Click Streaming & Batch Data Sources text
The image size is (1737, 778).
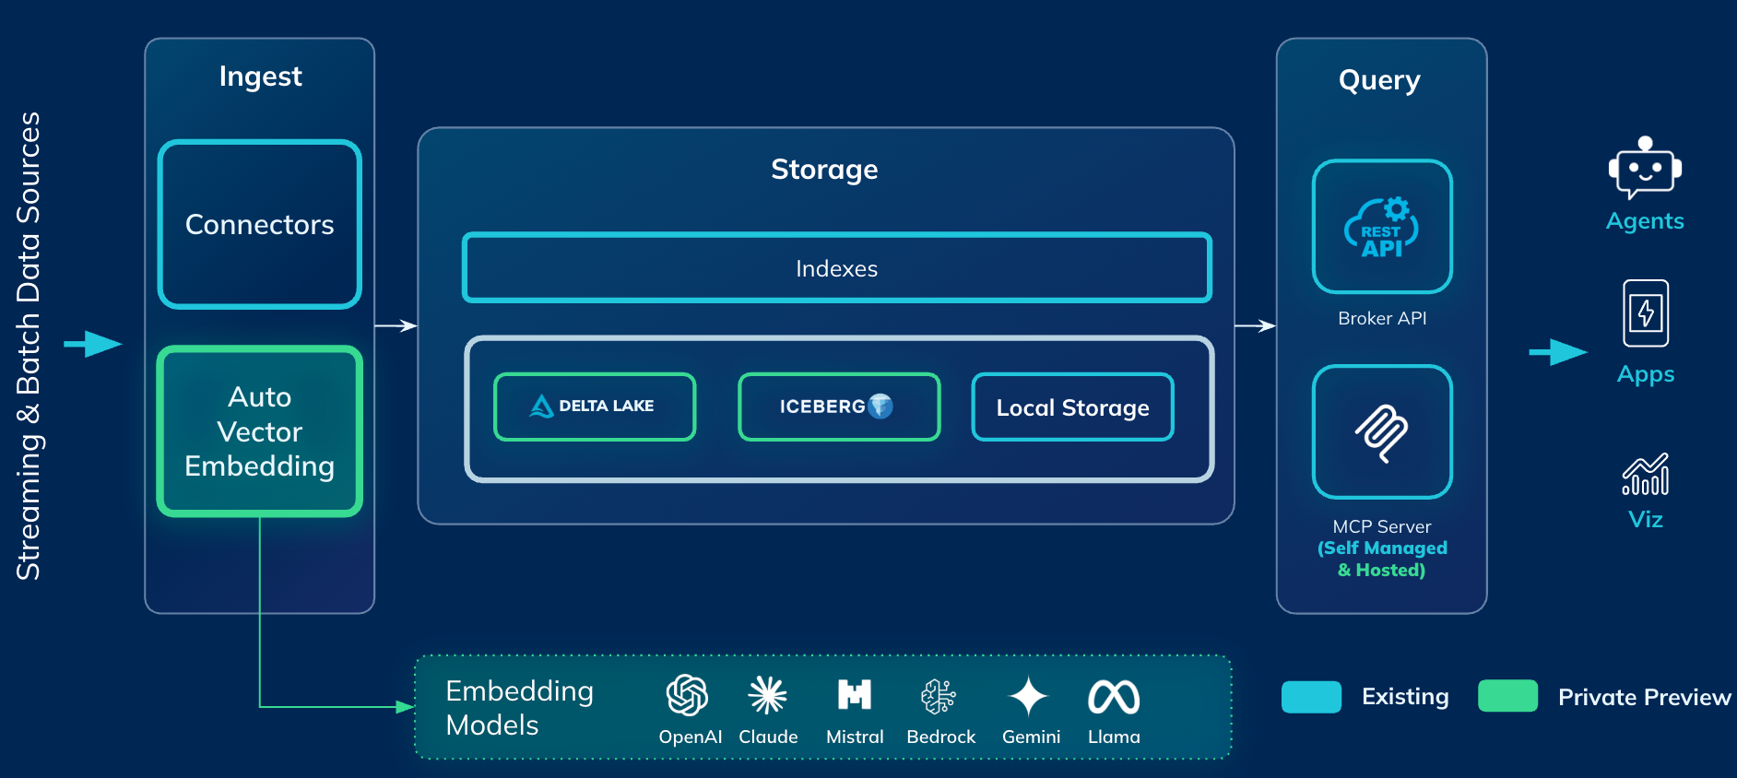click(29, 346)
